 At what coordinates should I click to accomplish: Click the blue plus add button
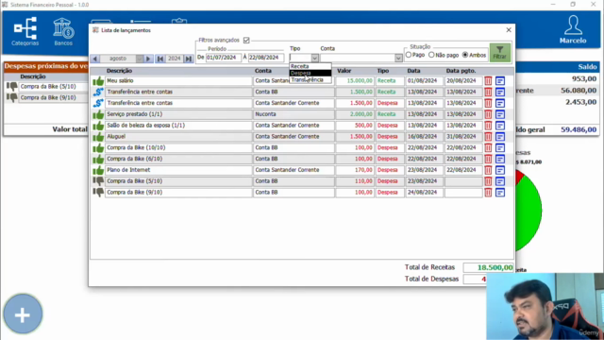click(23, 314)
